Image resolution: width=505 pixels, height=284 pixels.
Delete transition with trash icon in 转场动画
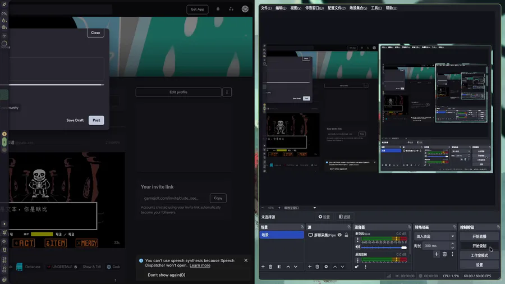tap(444, 254)
